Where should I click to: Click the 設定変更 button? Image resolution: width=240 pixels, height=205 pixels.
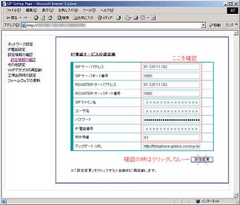click(202, 159)
